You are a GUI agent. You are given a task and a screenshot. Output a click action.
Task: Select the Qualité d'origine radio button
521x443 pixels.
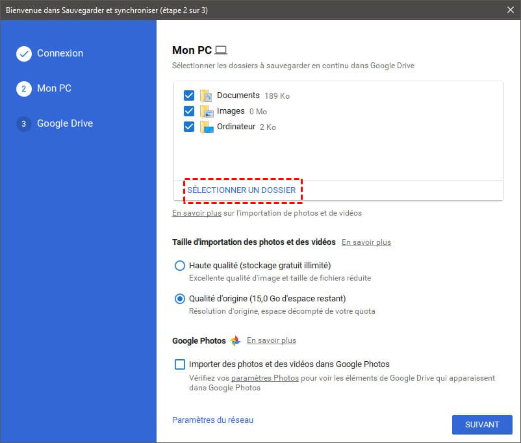click(180, 299)
